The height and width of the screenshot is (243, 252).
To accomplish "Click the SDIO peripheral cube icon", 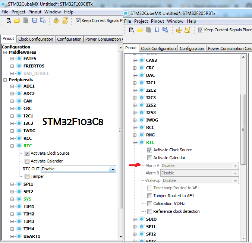I will tap(142, 219).
